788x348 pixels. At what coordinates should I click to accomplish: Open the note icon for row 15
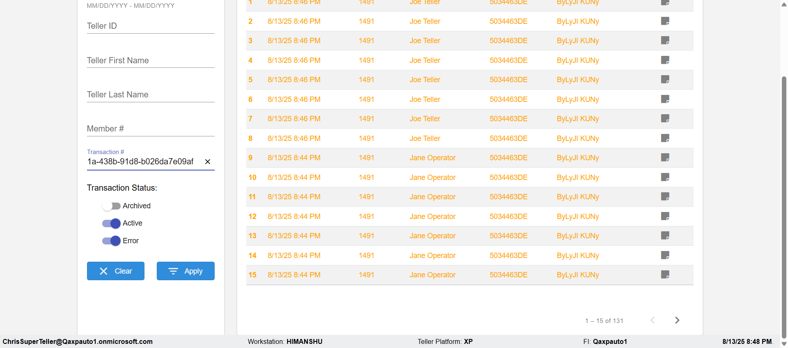pyautogui.click(x=665, y=274)
